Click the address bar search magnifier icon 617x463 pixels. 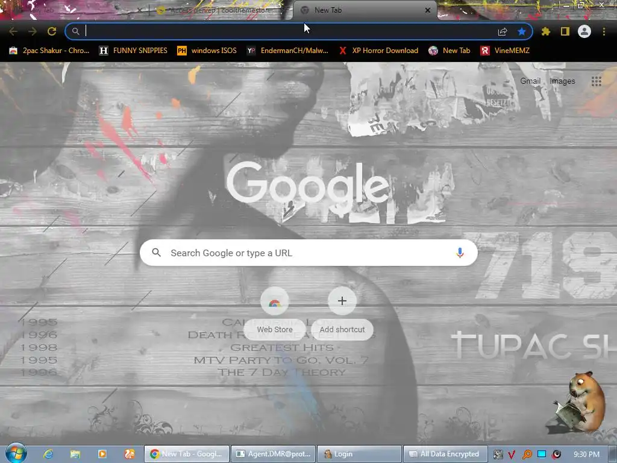pos(75,31)
